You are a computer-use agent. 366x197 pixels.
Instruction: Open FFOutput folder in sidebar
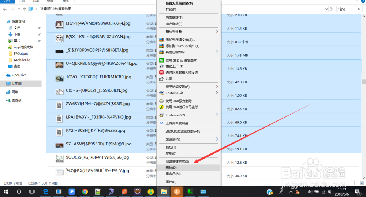(21, 53)
